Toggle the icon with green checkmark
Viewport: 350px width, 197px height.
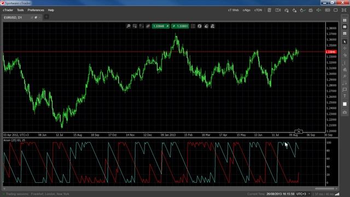(302, 10)
